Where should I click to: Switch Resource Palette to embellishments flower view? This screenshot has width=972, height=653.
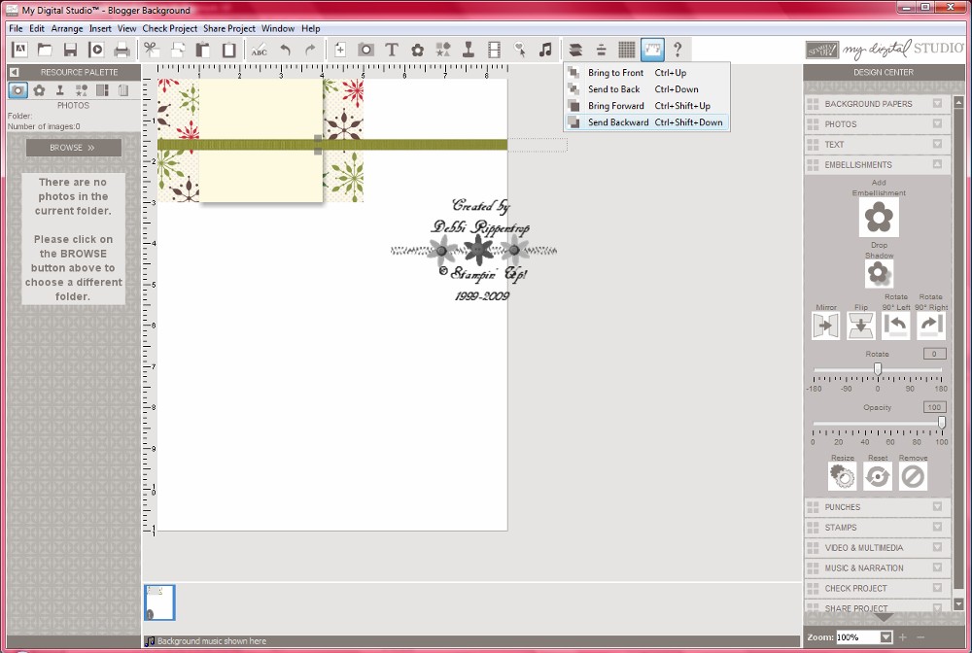pyautogui.click(x=39, y=90)
